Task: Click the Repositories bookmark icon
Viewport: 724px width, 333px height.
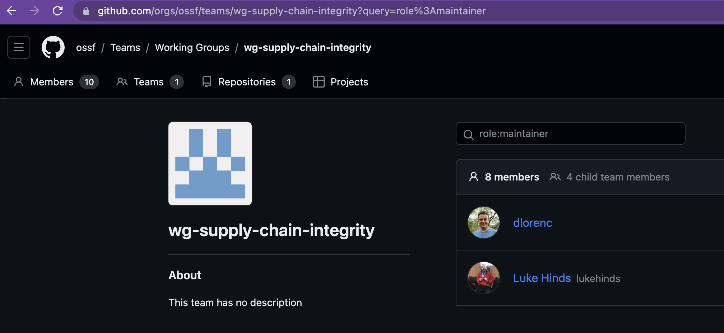Action: (206, 82)
